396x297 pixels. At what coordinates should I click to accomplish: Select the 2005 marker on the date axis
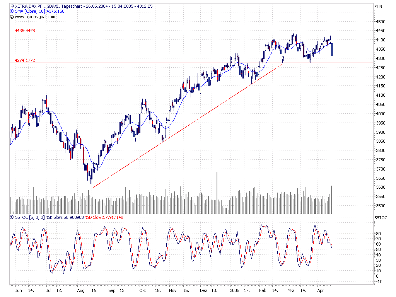[x=234, y=290]
